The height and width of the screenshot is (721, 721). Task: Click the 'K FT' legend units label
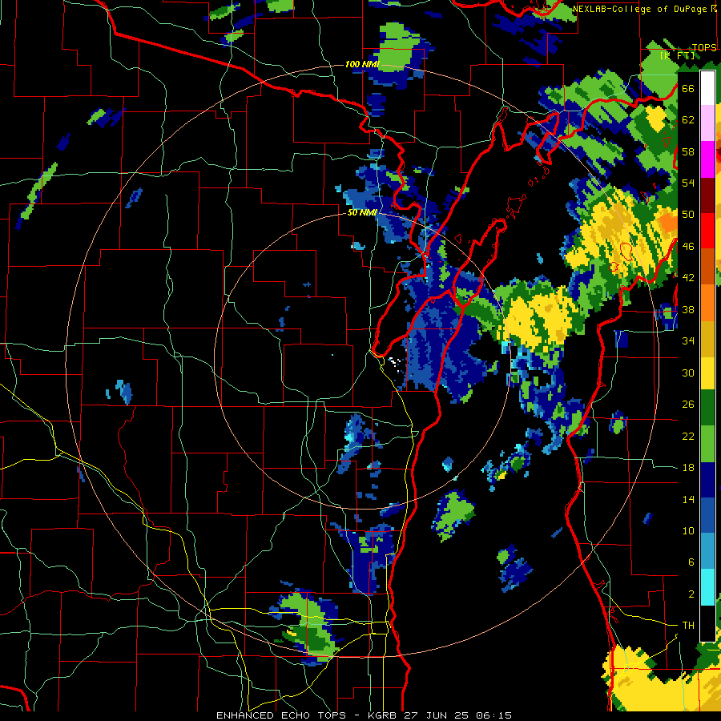(678, 55)
